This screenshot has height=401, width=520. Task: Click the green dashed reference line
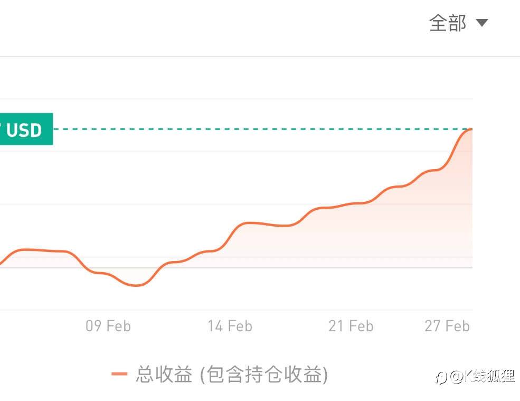coord(264,129)
